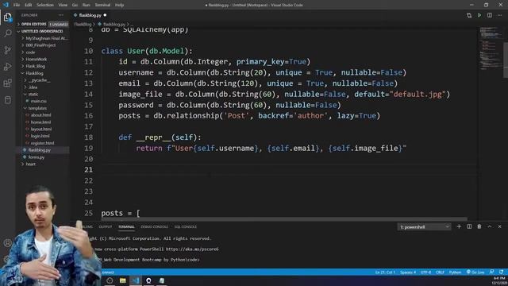
Task: Open the Accounts icon in activity bar
Action: pyautogui.click(x=7, y=243)
